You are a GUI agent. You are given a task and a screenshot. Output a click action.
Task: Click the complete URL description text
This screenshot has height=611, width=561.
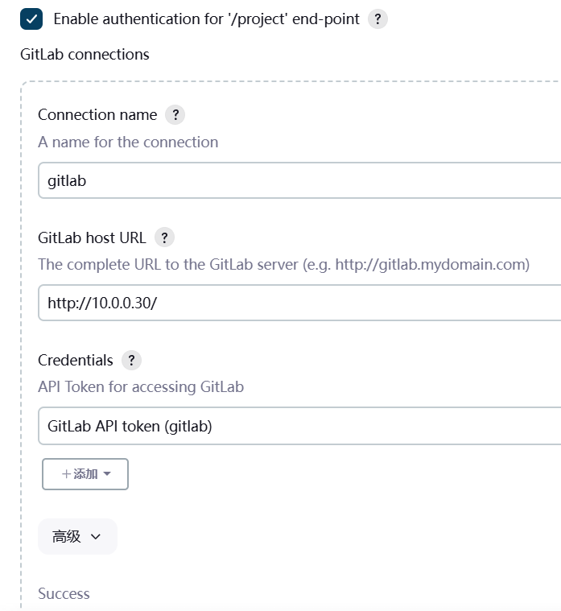coord(283,264)
